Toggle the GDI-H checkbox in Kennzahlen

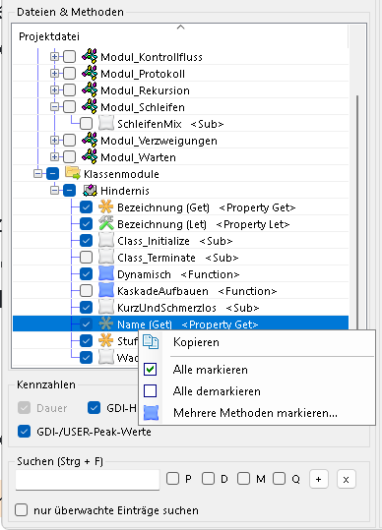(94, 408)
